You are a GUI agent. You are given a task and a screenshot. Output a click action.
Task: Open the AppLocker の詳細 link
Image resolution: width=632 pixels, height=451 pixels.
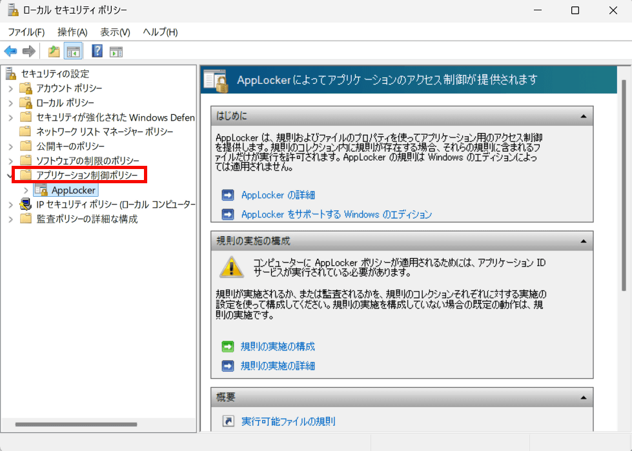278,195
